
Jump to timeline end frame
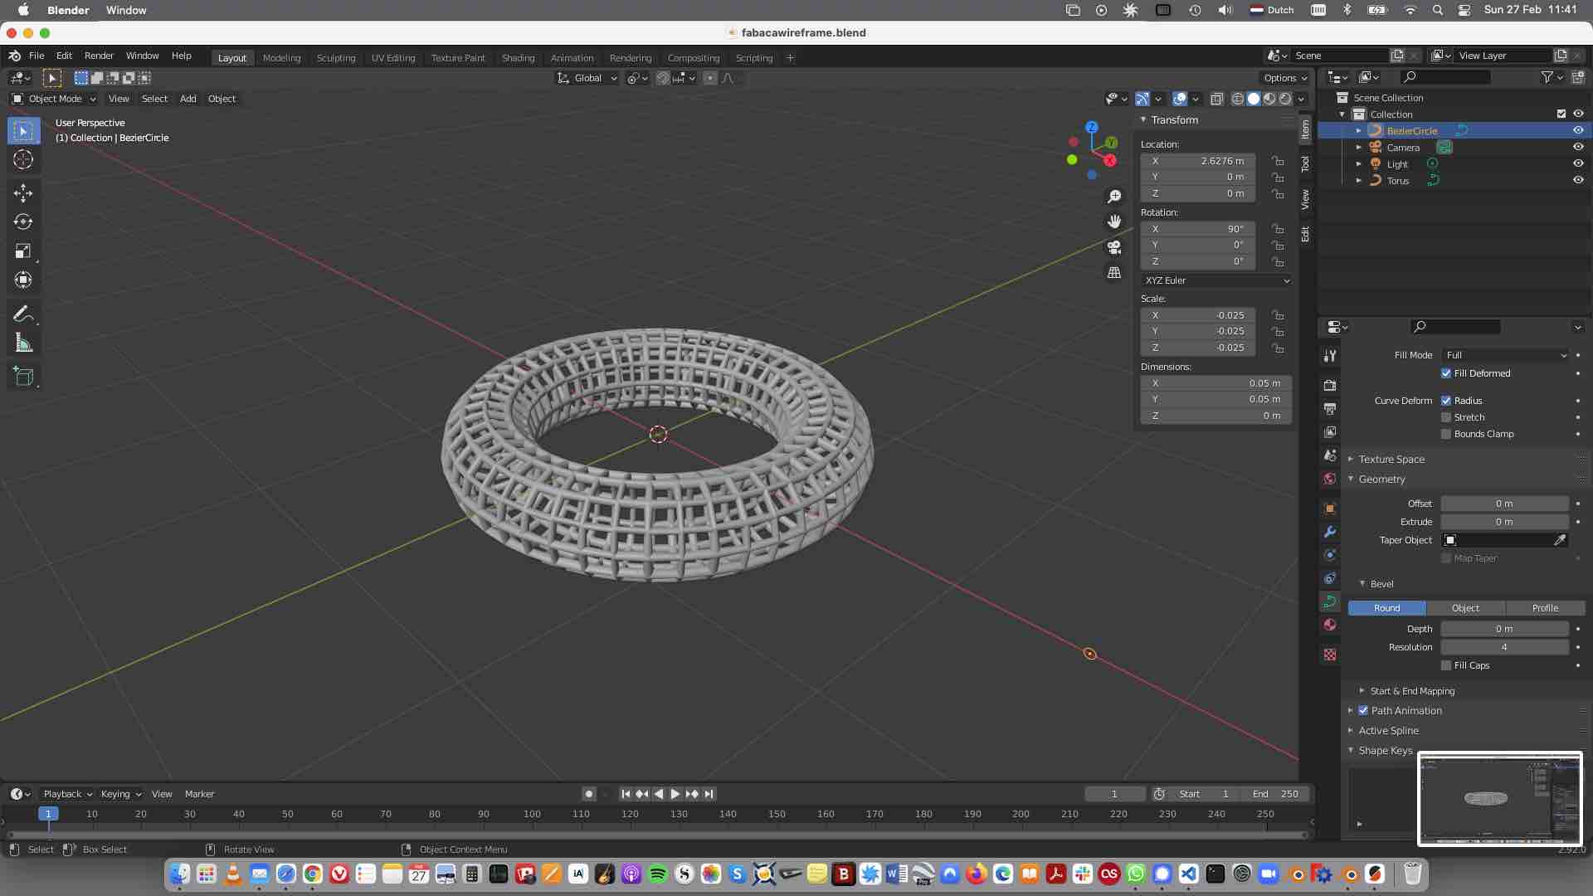[709, 794]
